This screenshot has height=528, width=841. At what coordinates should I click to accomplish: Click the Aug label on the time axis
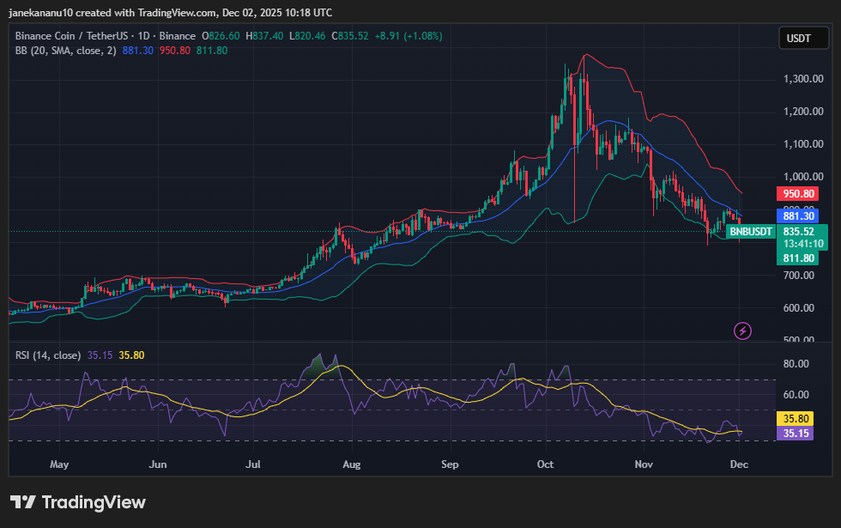[352, 464]
